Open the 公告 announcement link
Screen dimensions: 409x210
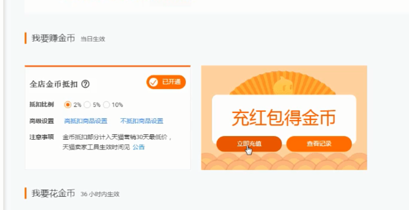pyautogui.click(x=139, y=147)
